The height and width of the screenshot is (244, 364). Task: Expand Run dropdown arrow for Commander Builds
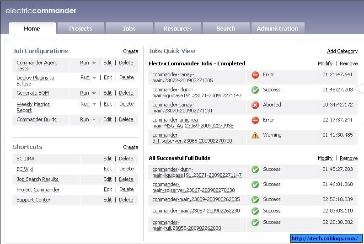coord(94,119)
